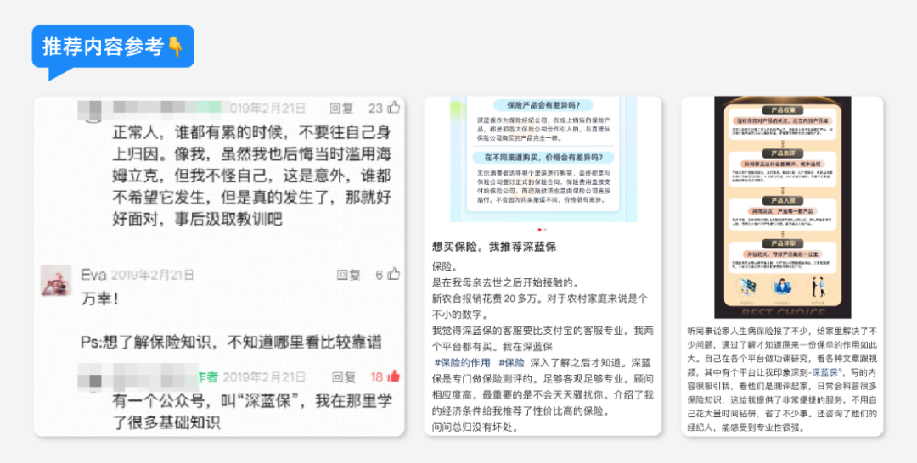Click the 产品评审 label on the poster

tap(783, 243)
